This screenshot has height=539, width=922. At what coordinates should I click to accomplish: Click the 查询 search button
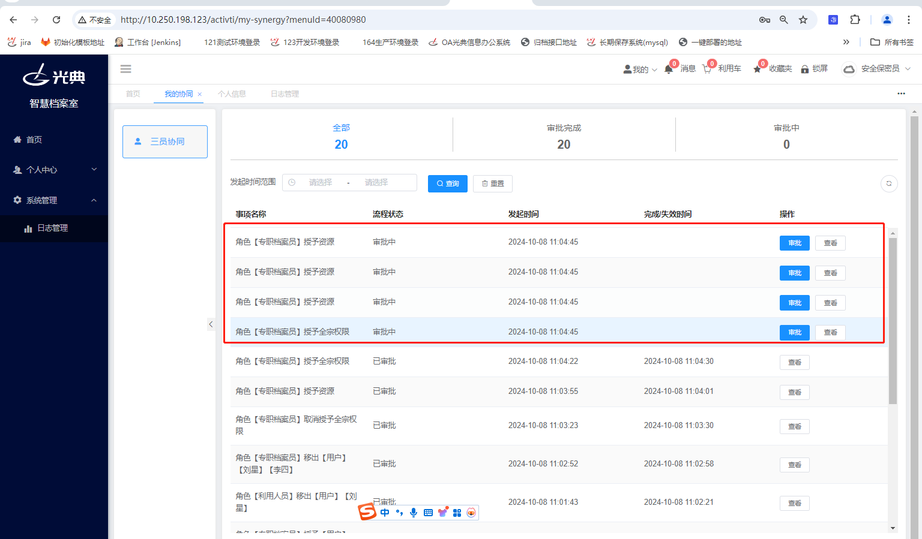448,183
